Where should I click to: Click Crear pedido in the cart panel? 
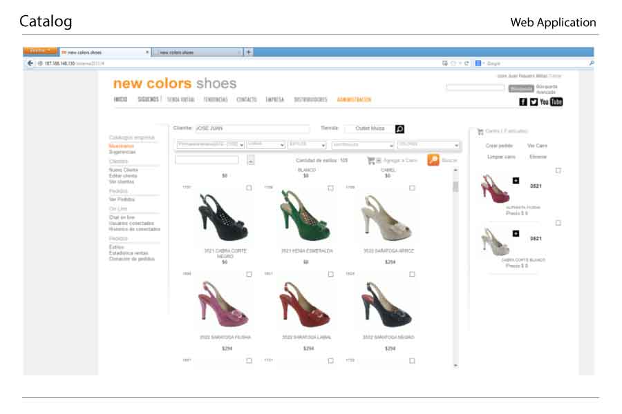tap(499, 146)
